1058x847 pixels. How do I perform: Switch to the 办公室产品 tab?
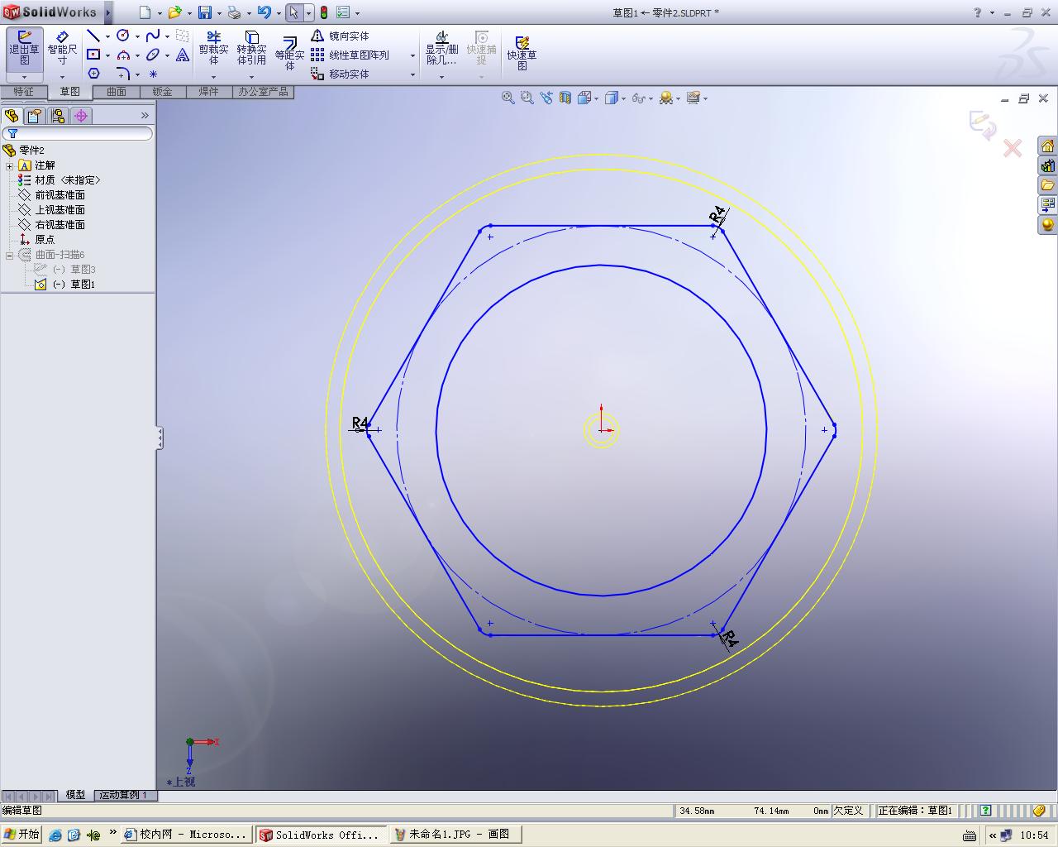tap(263, 92)
